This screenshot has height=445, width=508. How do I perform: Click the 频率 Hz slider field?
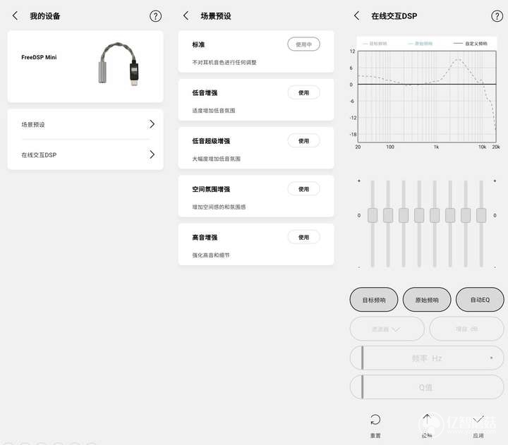pyautogui.click(x=427, y=358)
